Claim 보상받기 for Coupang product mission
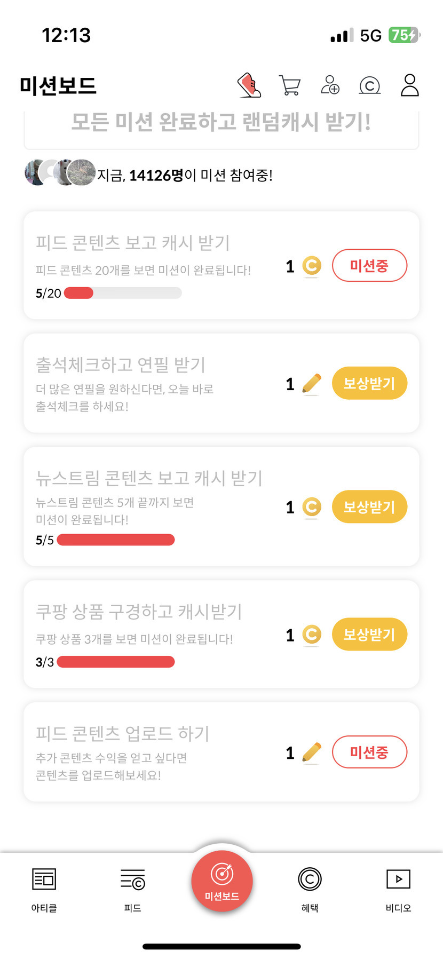 (369, 635)
